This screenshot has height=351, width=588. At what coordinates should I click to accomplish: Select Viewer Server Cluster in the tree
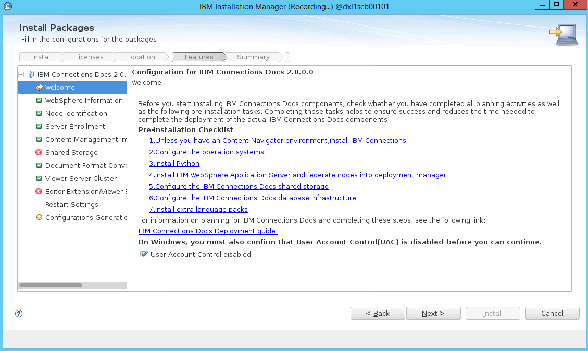click(81, 178)
